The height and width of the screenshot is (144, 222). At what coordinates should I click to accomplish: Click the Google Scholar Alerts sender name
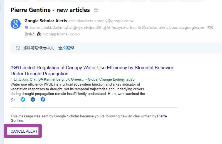pyautogui.click(x=46, y=21)
